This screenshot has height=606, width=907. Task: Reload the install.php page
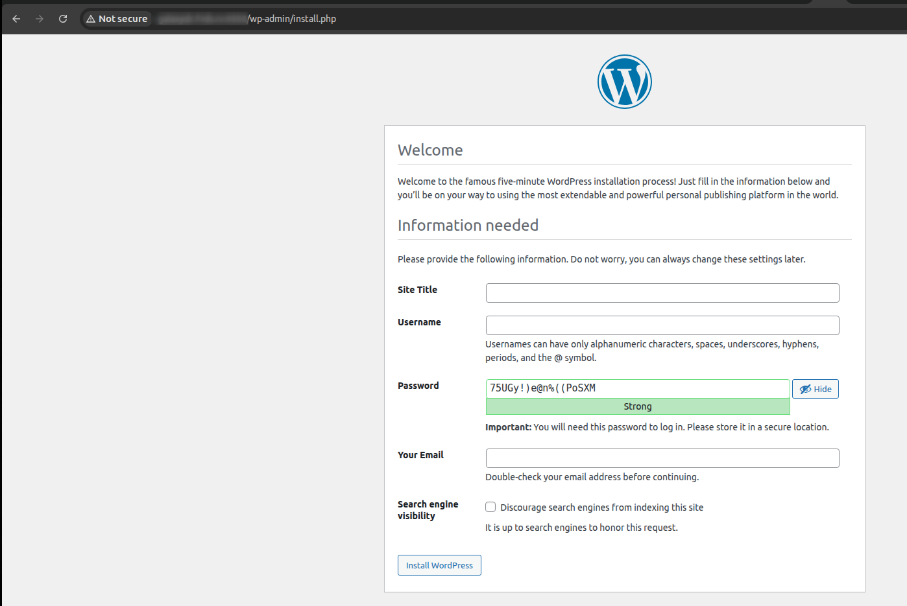(x=63, y=19)
